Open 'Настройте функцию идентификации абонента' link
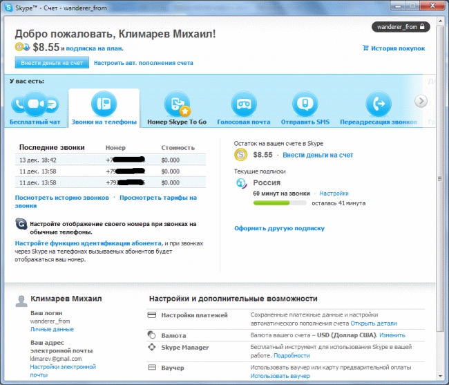Screen dimensions: 449x385 pyautogui.click(x=88, y=243)
